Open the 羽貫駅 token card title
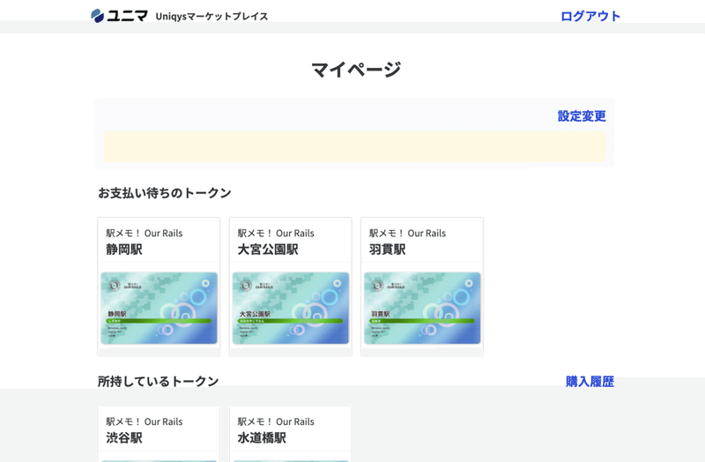Viewport: 705px width, 462px height. [x=387, y=250]
